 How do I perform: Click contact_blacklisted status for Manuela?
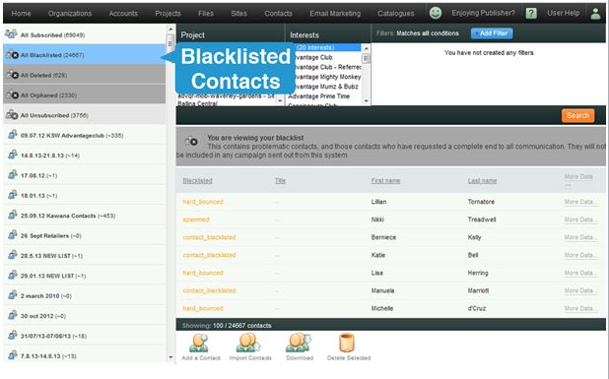pos(209,290)
